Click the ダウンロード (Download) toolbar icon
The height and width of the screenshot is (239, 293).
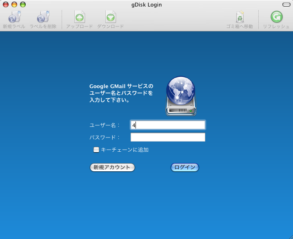coord(111,17)
